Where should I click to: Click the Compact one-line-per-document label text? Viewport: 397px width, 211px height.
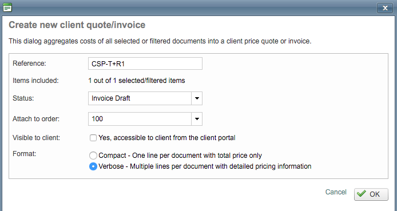(180, 156)
